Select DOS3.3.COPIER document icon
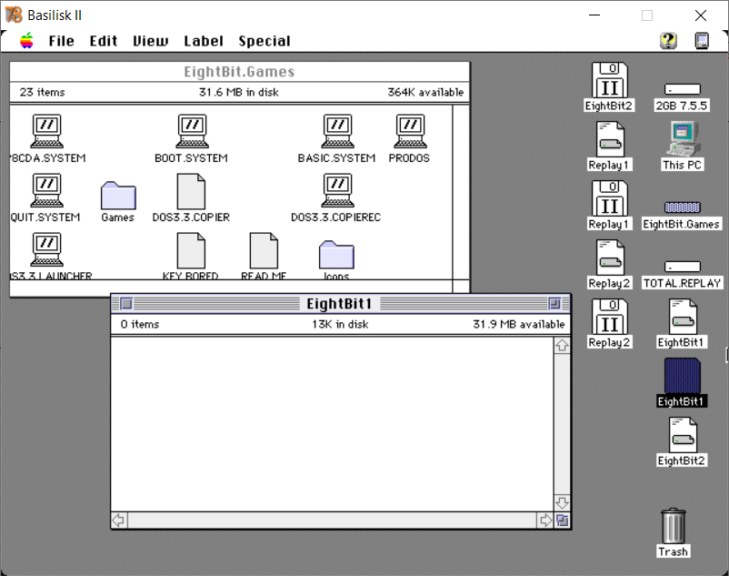Viewport: 729px width, 576px height. click(x=191, y=192)
